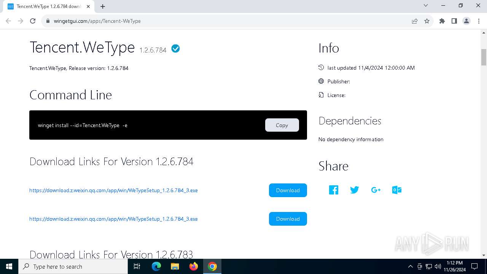Open Task View on taskbar
This screenshot has width=487, height=274.
137,266
